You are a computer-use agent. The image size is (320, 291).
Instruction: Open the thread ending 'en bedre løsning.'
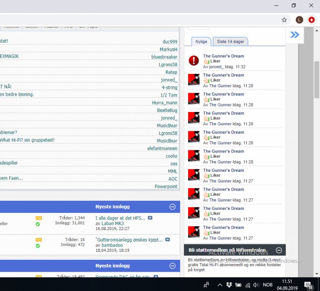[17, 94]
